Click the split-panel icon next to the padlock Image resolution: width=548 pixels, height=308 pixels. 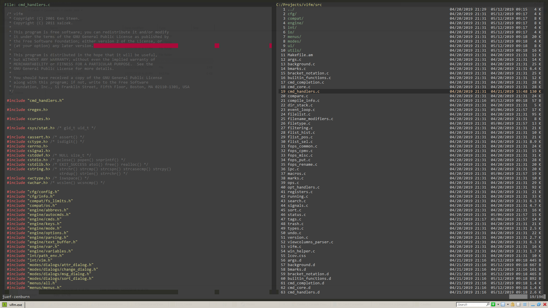tap(519, 305)
